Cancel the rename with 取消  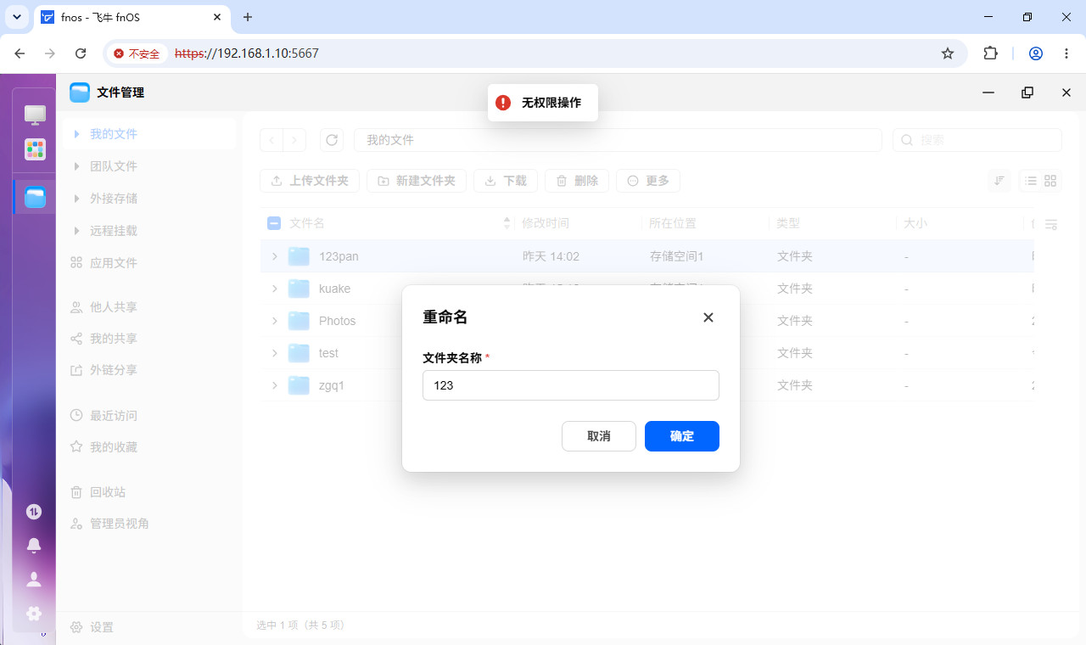point(599,436)
